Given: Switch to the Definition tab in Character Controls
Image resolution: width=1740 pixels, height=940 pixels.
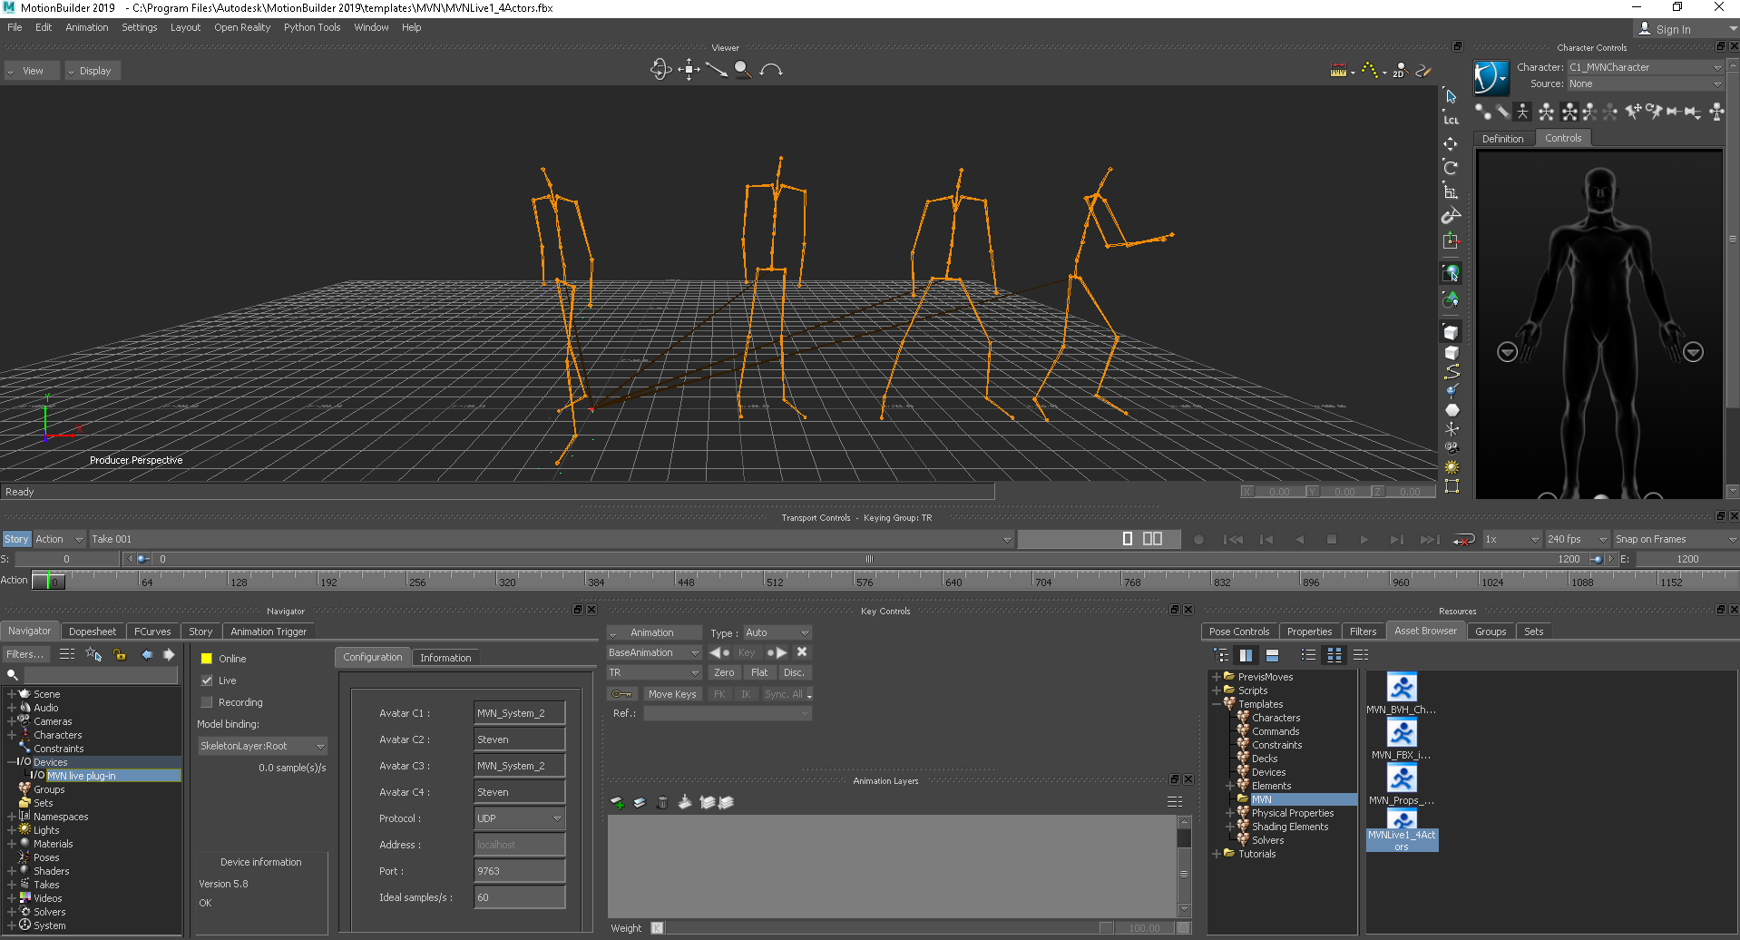Looking at the screenshot, I should point(1502,138).
